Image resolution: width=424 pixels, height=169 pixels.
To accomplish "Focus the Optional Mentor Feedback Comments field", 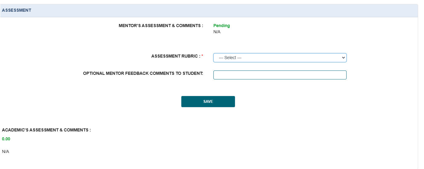I will pyautogui.click(x=280, y=75).
